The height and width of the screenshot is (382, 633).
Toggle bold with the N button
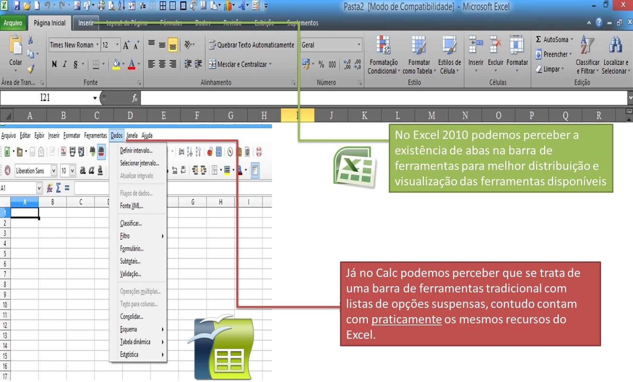pos(54,64)
